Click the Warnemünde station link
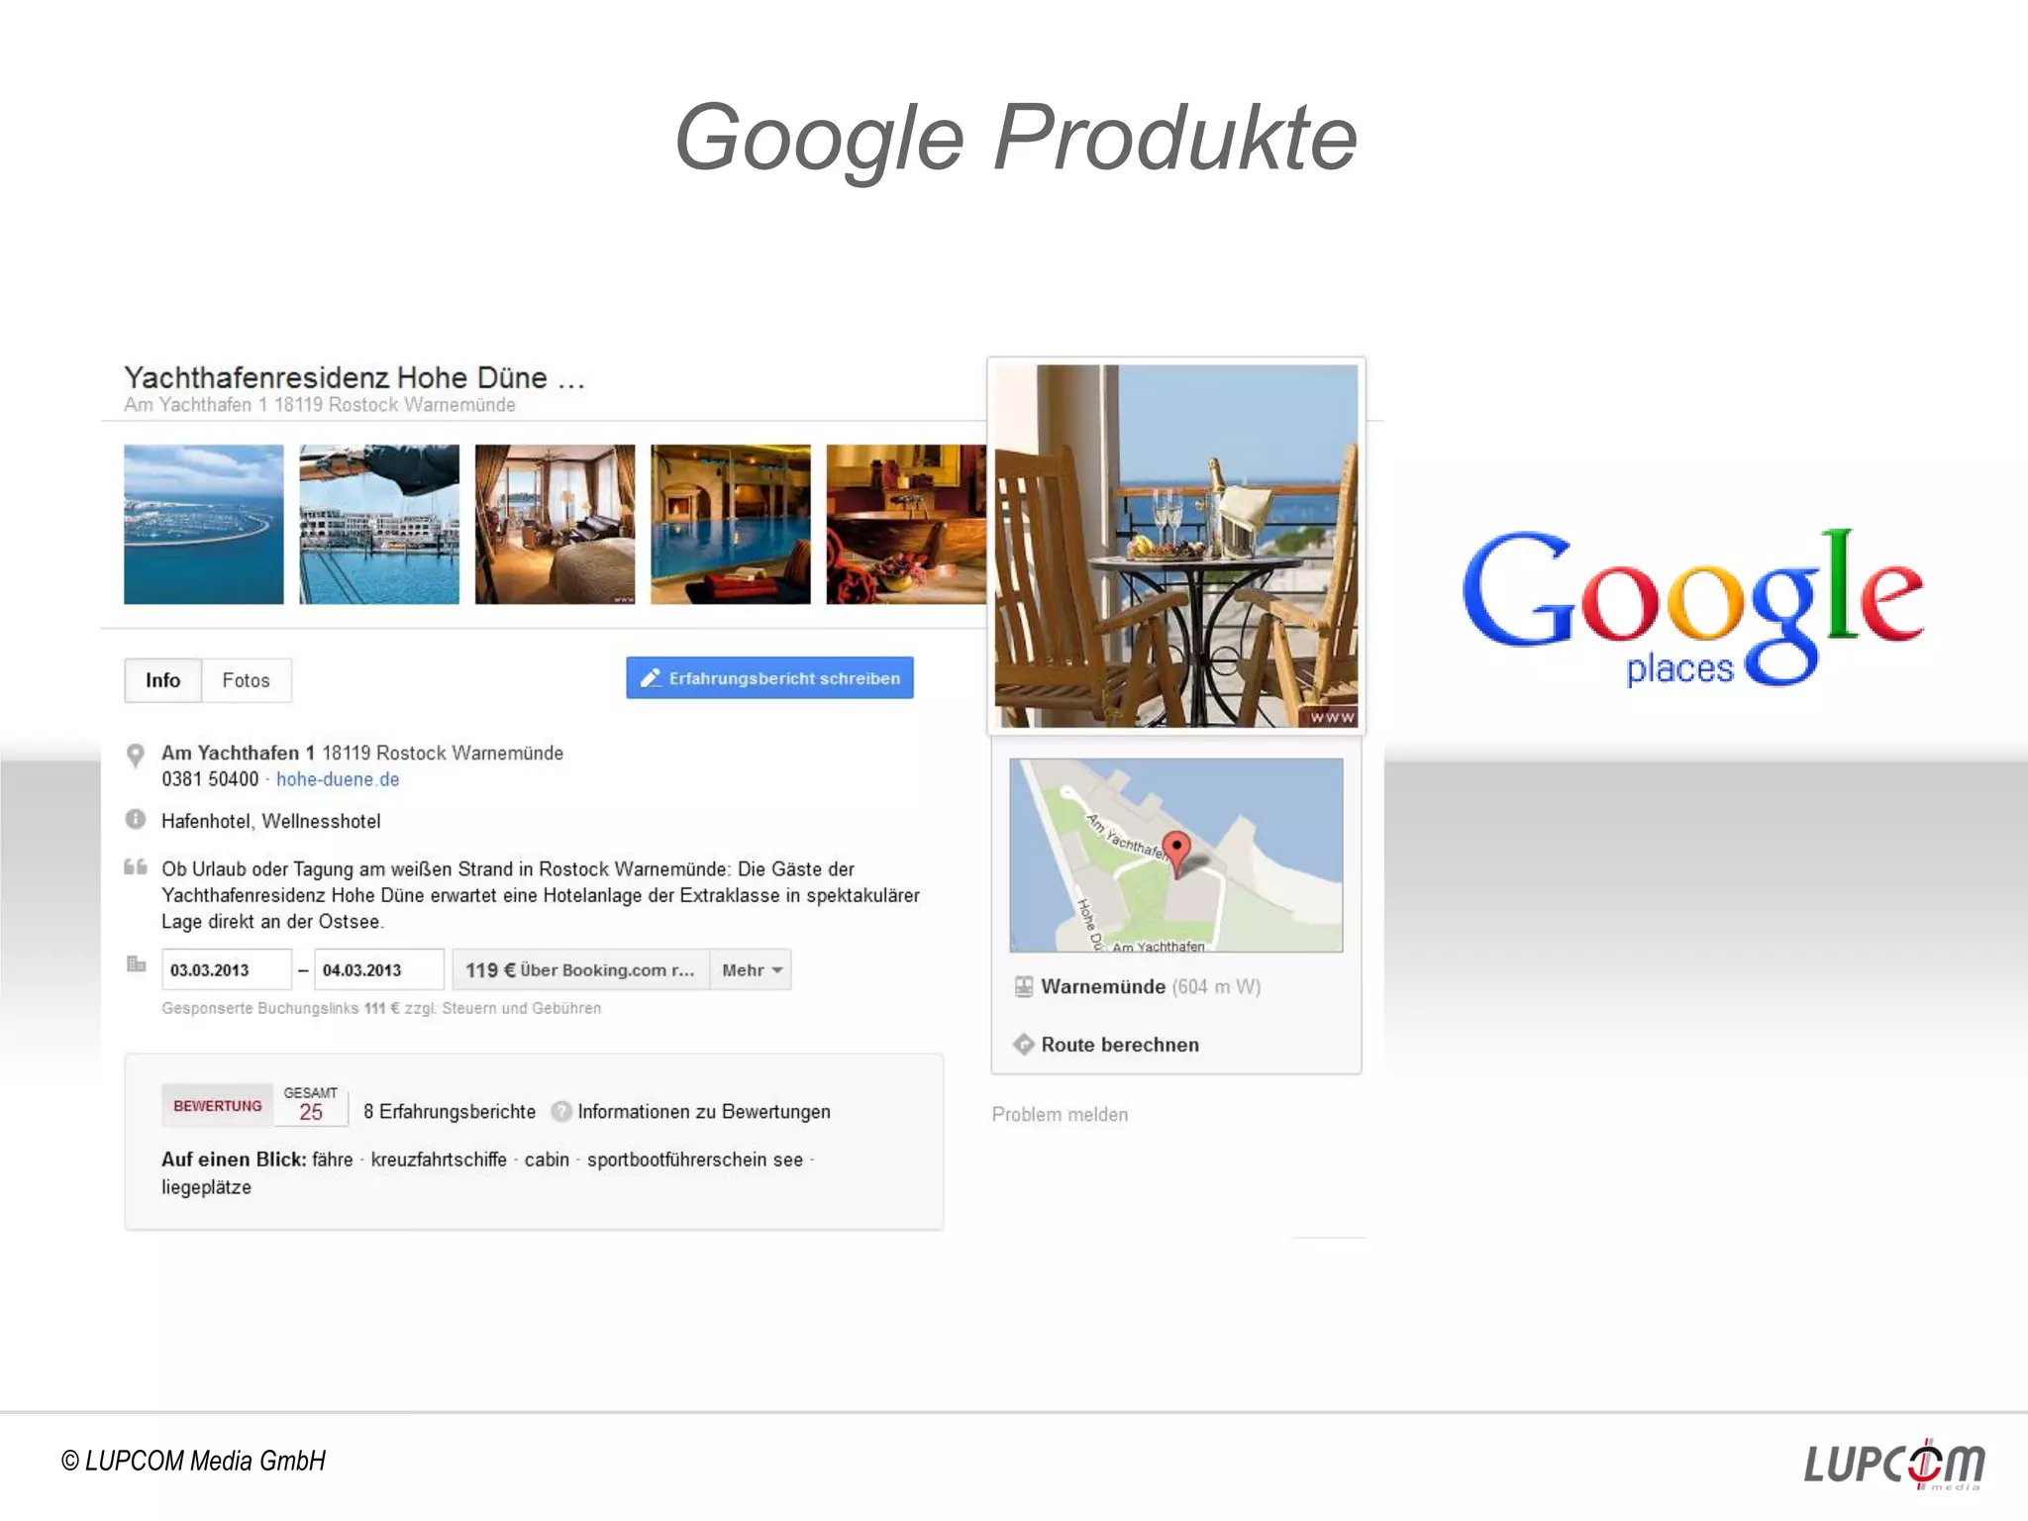Image resolution: width=2028 pixels, height=1521 pixels. (1103, 986)
